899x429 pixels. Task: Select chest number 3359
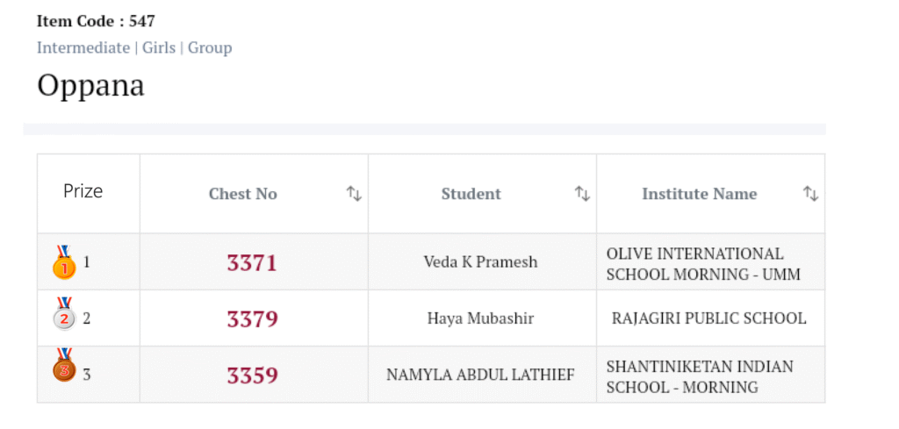(x=252, y=375)
